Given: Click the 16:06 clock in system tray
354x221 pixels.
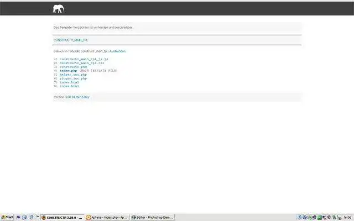Looking at the screenshot, I should [347, 218].
